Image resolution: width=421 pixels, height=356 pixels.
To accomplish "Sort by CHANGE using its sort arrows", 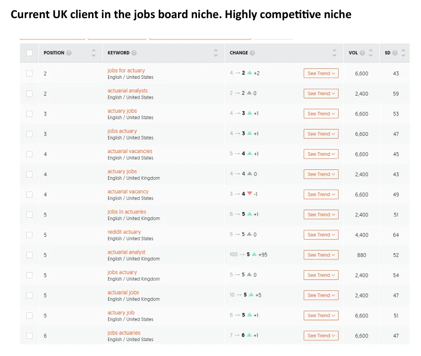I will click(335, 53).
